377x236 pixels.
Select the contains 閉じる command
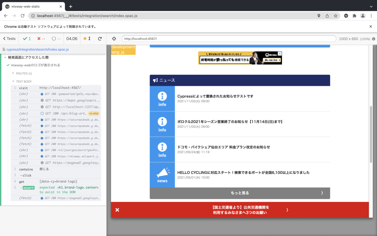tap(56, 169)
